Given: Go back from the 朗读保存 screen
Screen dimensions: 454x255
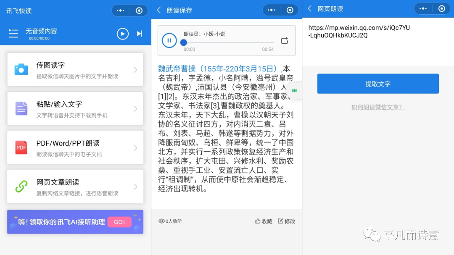Looking at the screenshot, I should (x=158, y=11).
